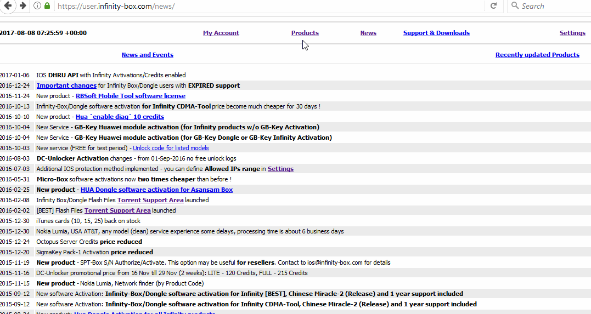
Task: Open My Account menu item
Action: [x=221, y=33]
